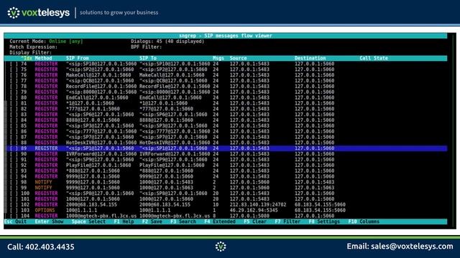Image resolution: width=460 pixels, height=258 pixels.
Task: Click 8888@127.0.0.1:5060 in SIP From column
Action: pos(93,120)
